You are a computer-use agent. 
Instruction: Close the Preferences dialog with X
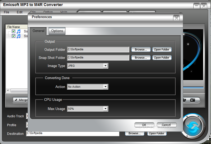pos(176,18)
